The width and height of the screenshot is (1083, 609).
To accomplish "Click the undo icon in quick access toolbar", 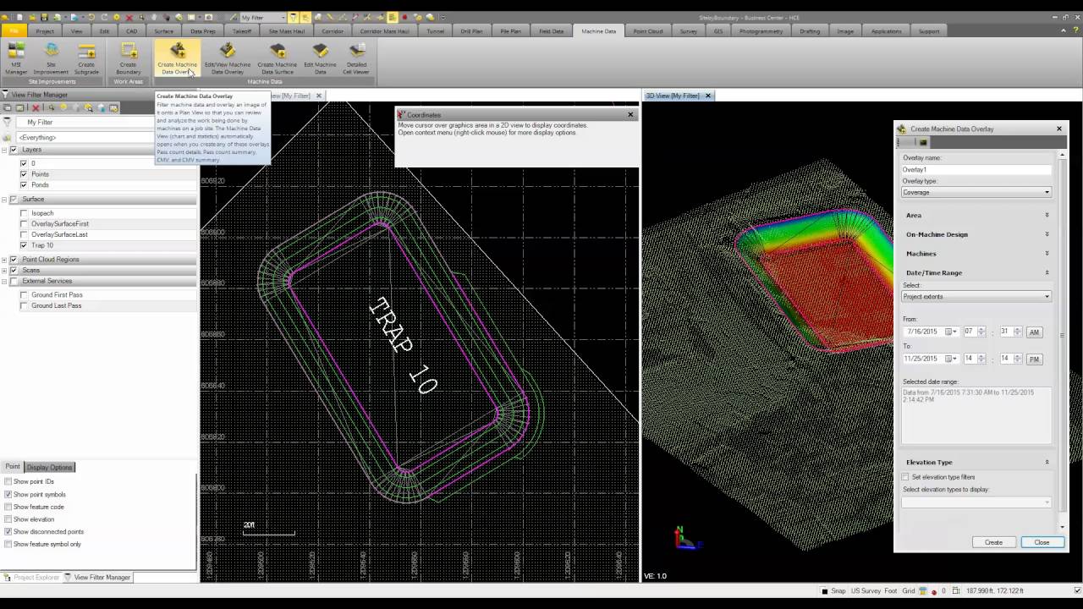I will coord(91,17).
